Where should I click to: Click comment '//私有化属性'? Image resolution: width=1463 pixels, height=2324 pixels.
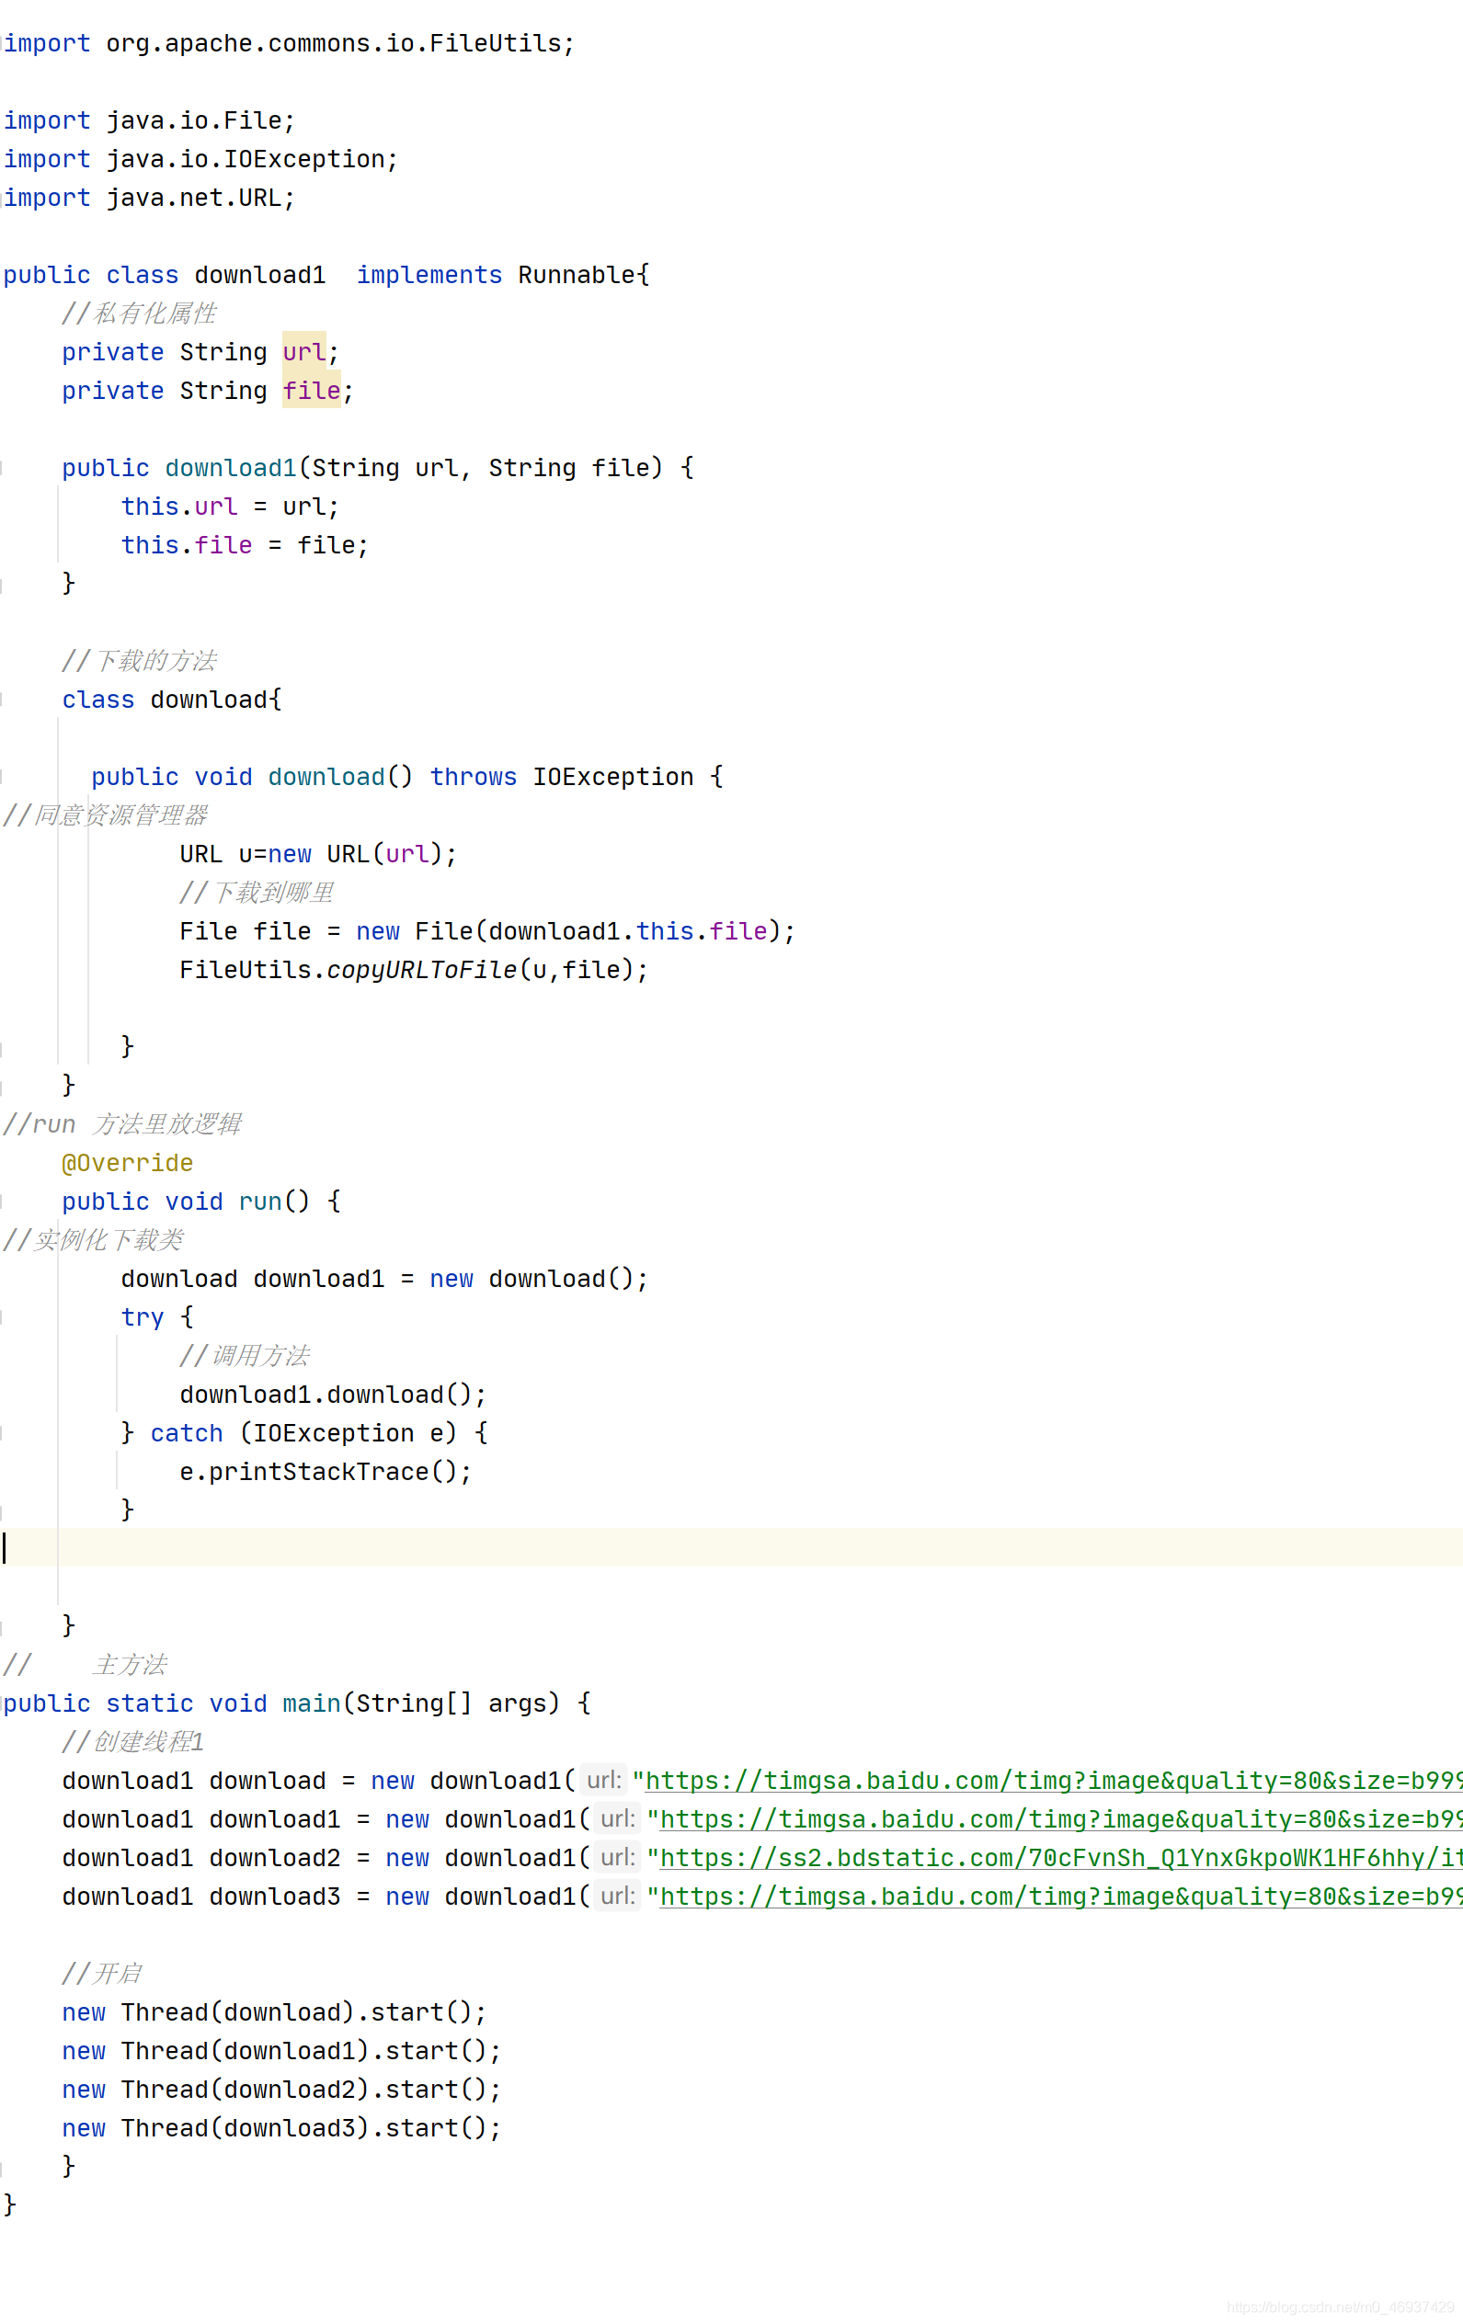139,313
